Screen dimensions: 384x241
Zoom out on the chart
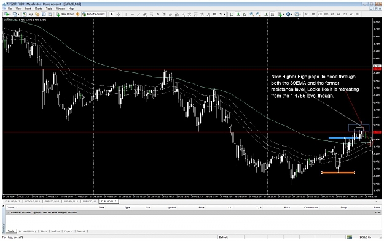[258, 14]
